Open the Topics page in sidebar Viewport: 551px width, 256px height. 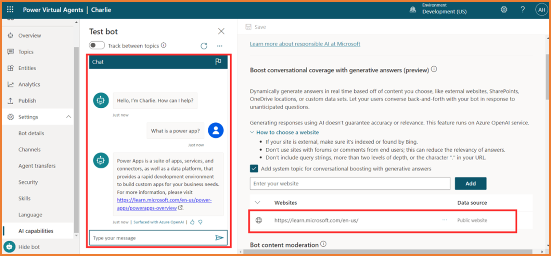(26, 52)
